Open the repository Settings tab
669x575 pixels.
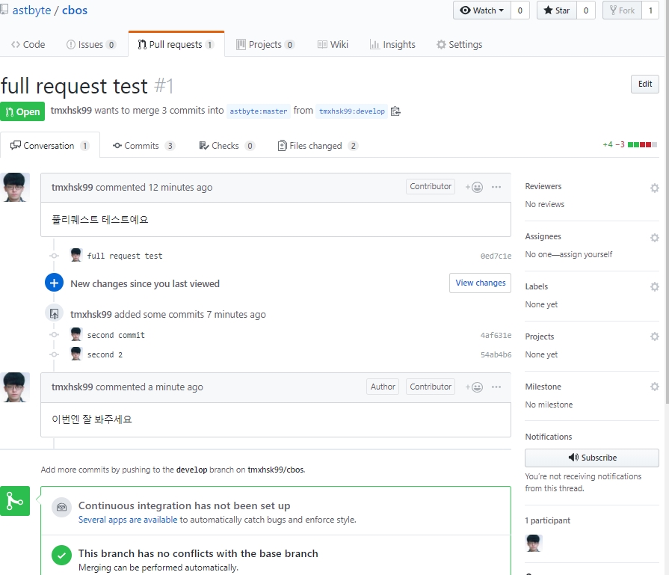pos(460,44)
